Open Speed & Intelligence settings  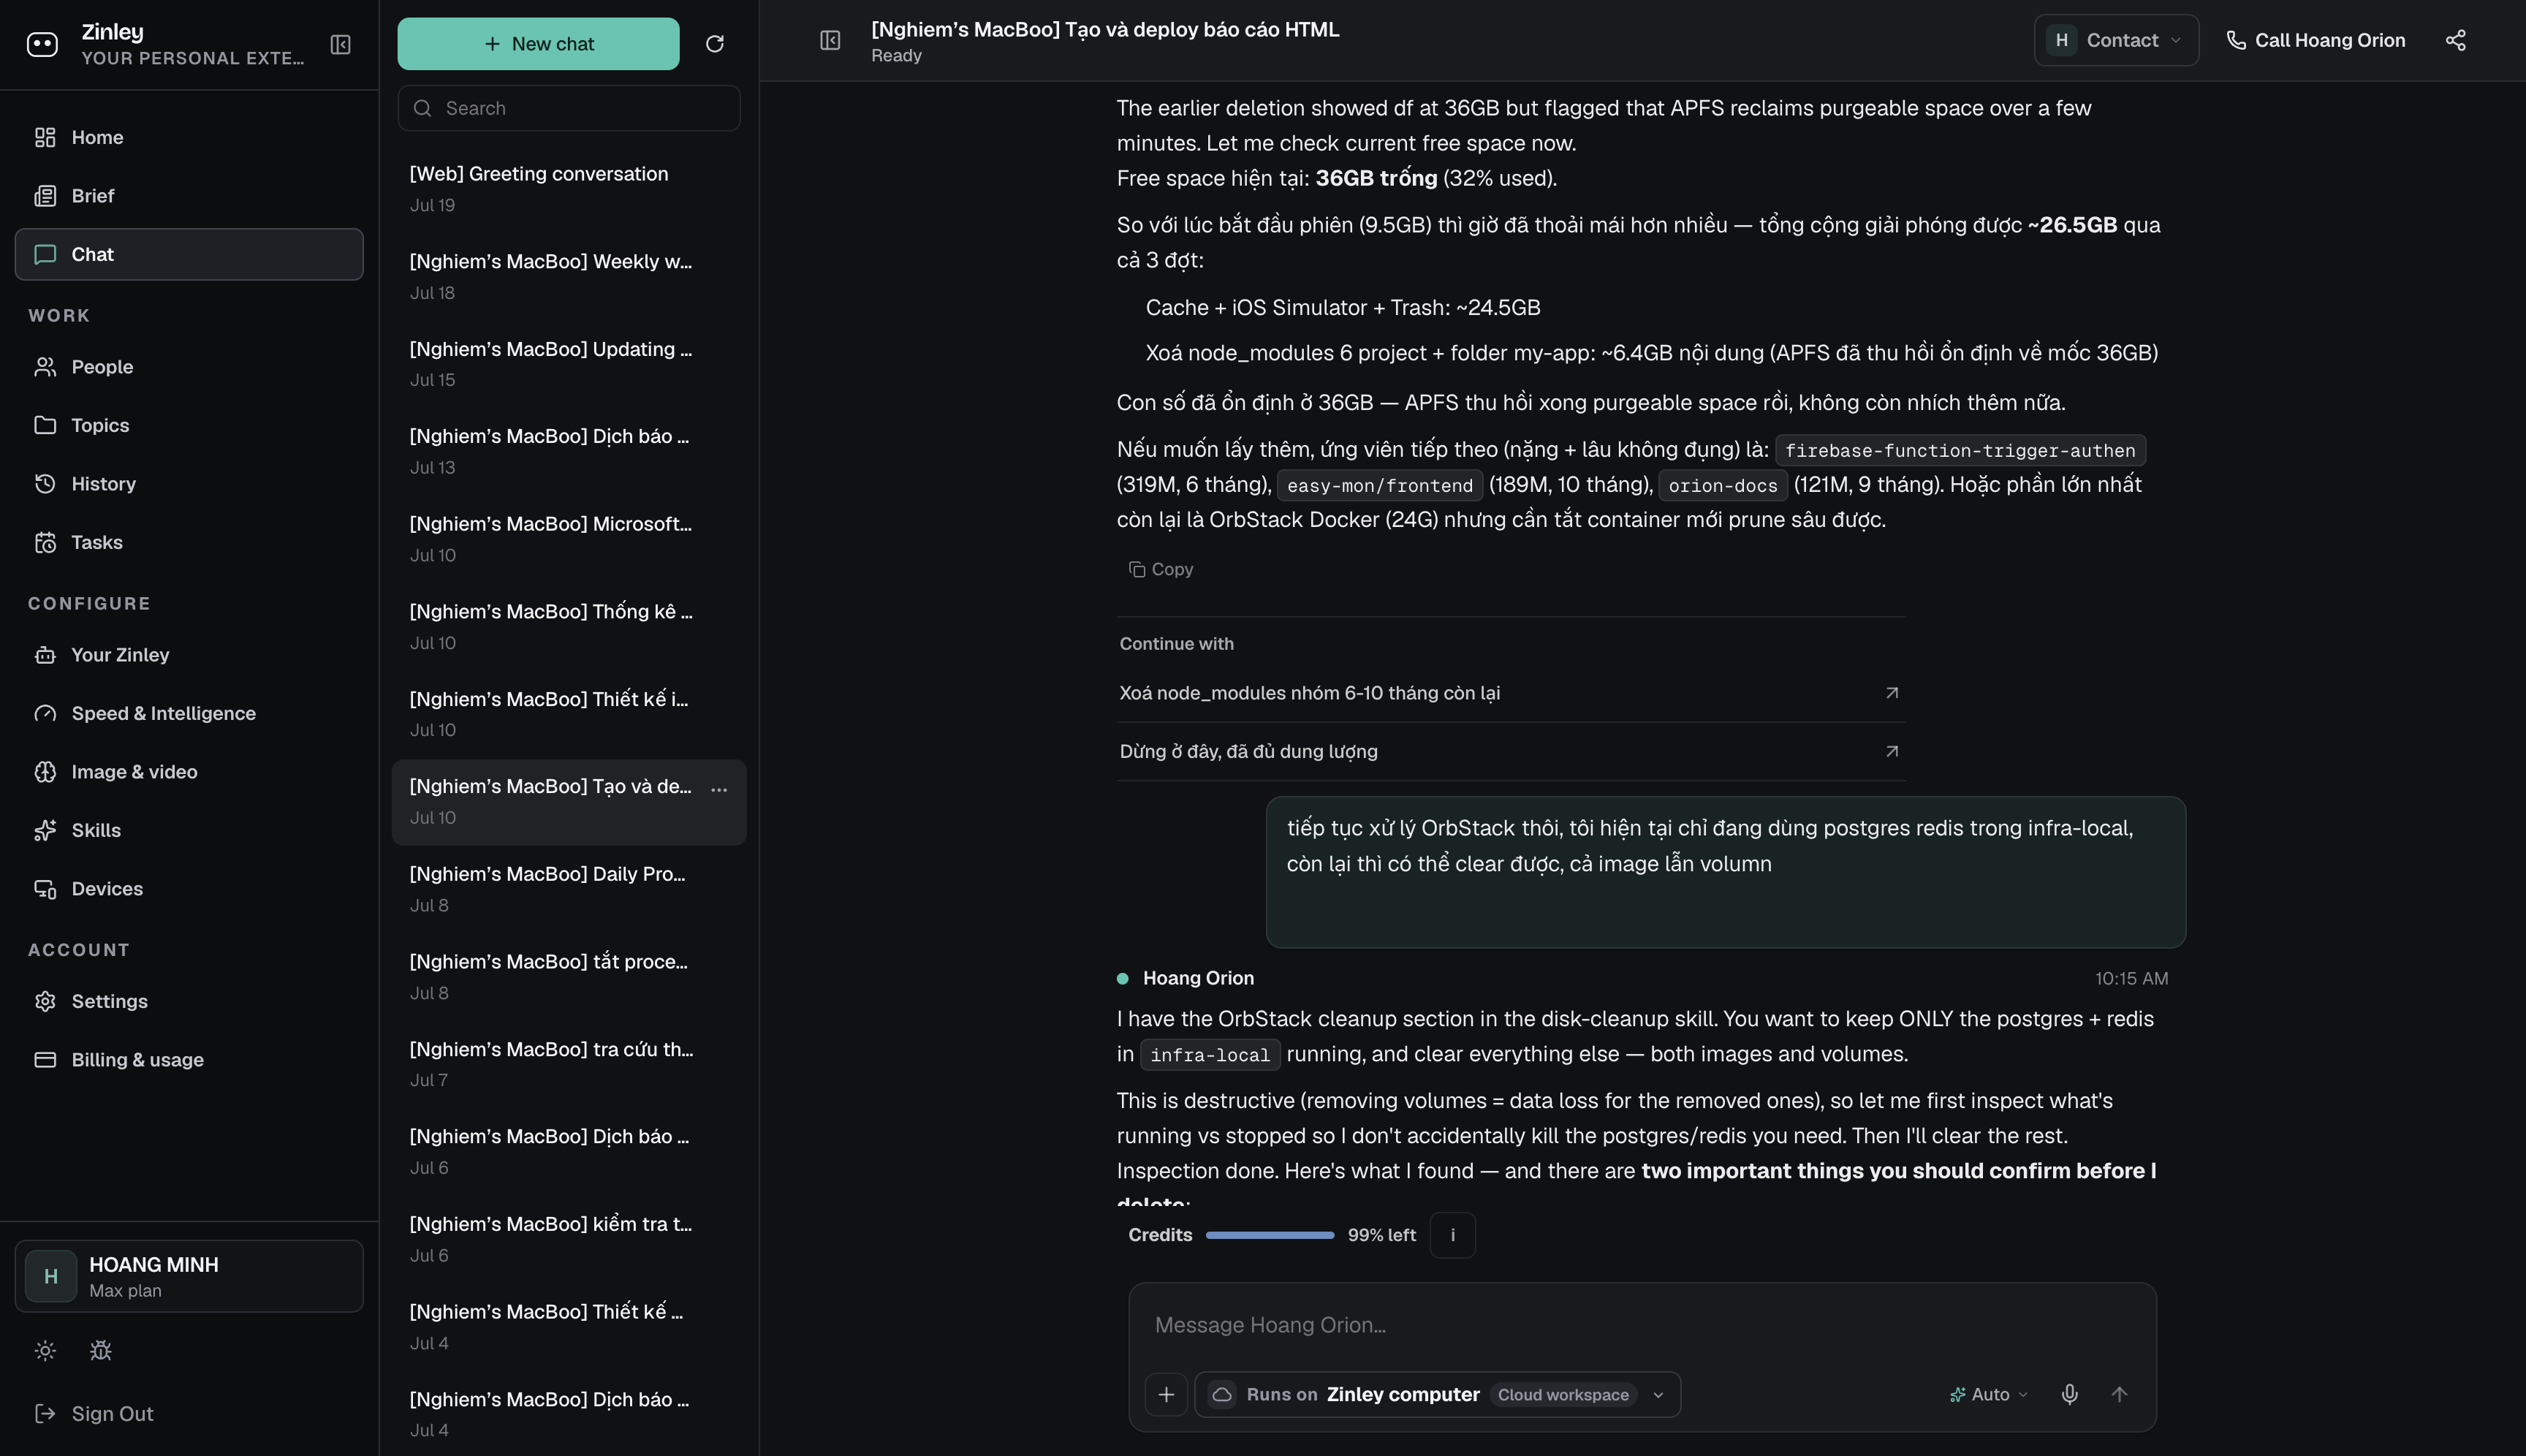coord(189,713)
